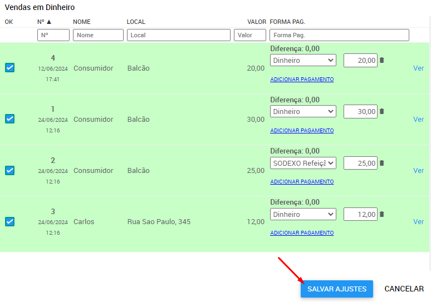This screenshot has width=431, height=302.
Task: Remove the SODEXO payment with trash icon
Action: 382,163
